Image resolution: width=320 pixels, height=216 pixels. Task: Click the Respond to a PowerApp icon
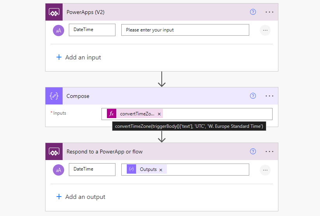pos(54,152)
